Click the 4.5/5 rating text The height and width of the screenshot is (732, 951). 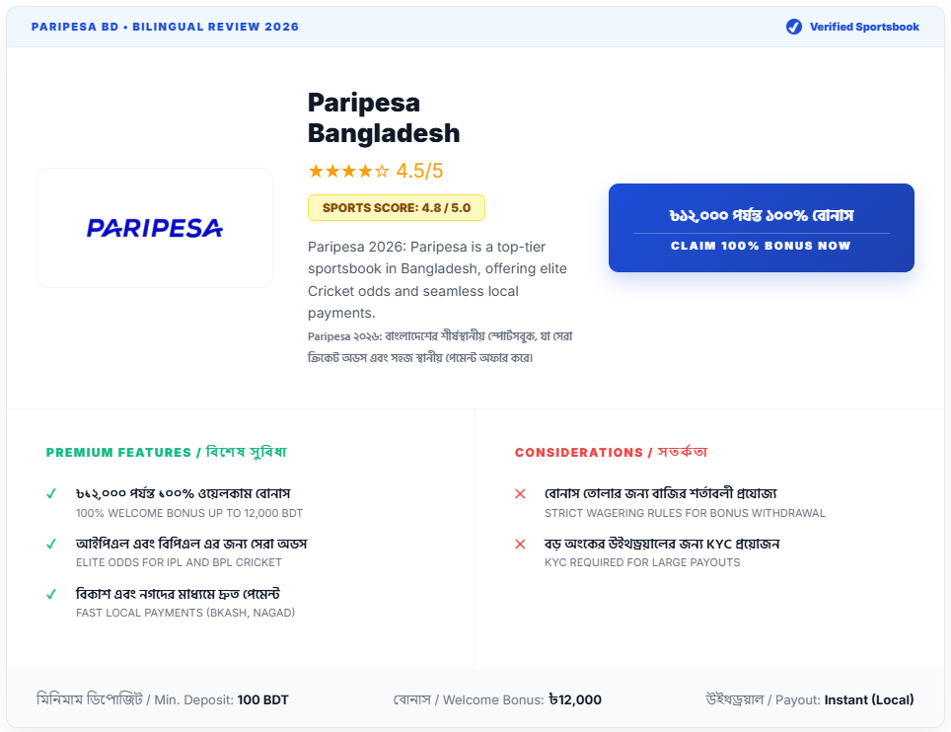point(419,171)
